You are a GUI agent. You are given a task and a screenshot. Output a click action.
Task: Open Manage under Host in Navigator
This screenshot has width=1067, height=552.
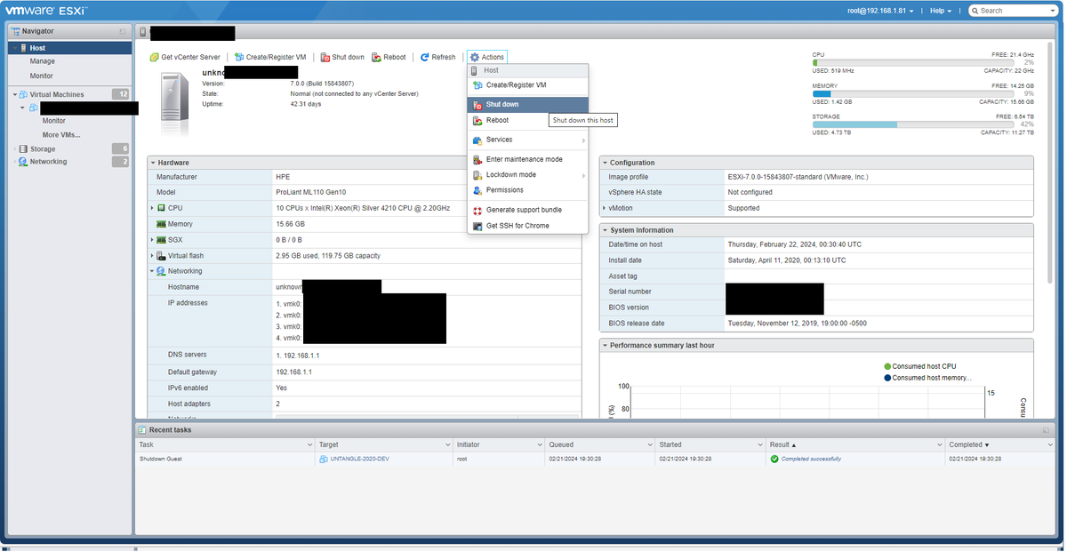(x=43, y=61)
